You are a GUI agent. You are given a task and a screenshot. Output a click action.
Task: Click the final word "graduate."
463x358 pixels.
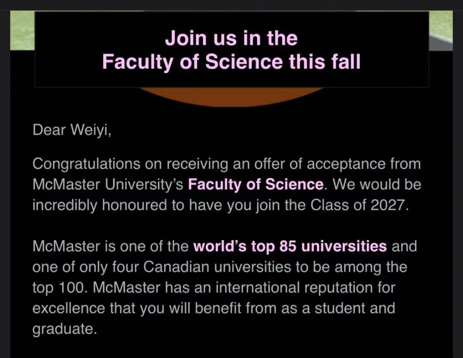[x=65, y=329]
